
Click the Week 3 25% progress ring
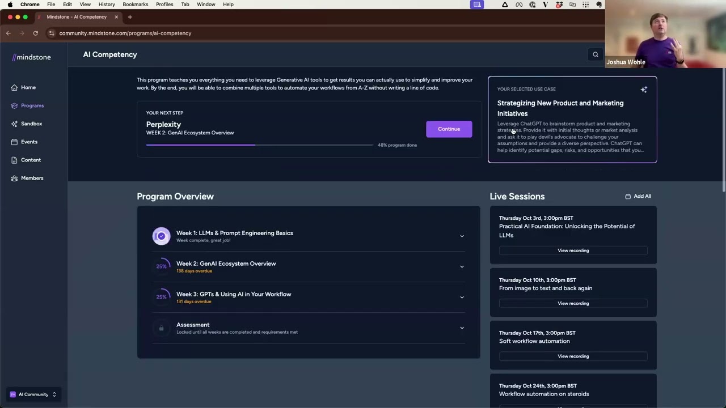point(161,297)
